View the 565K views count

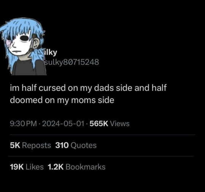(99, 124)
